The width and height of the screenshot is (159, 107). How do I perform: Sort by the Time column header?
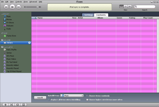72,18
